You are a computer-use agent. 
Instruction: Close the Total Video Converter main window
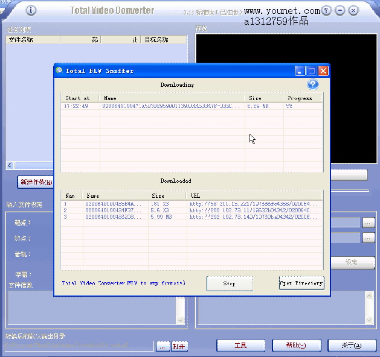[353, 10]
